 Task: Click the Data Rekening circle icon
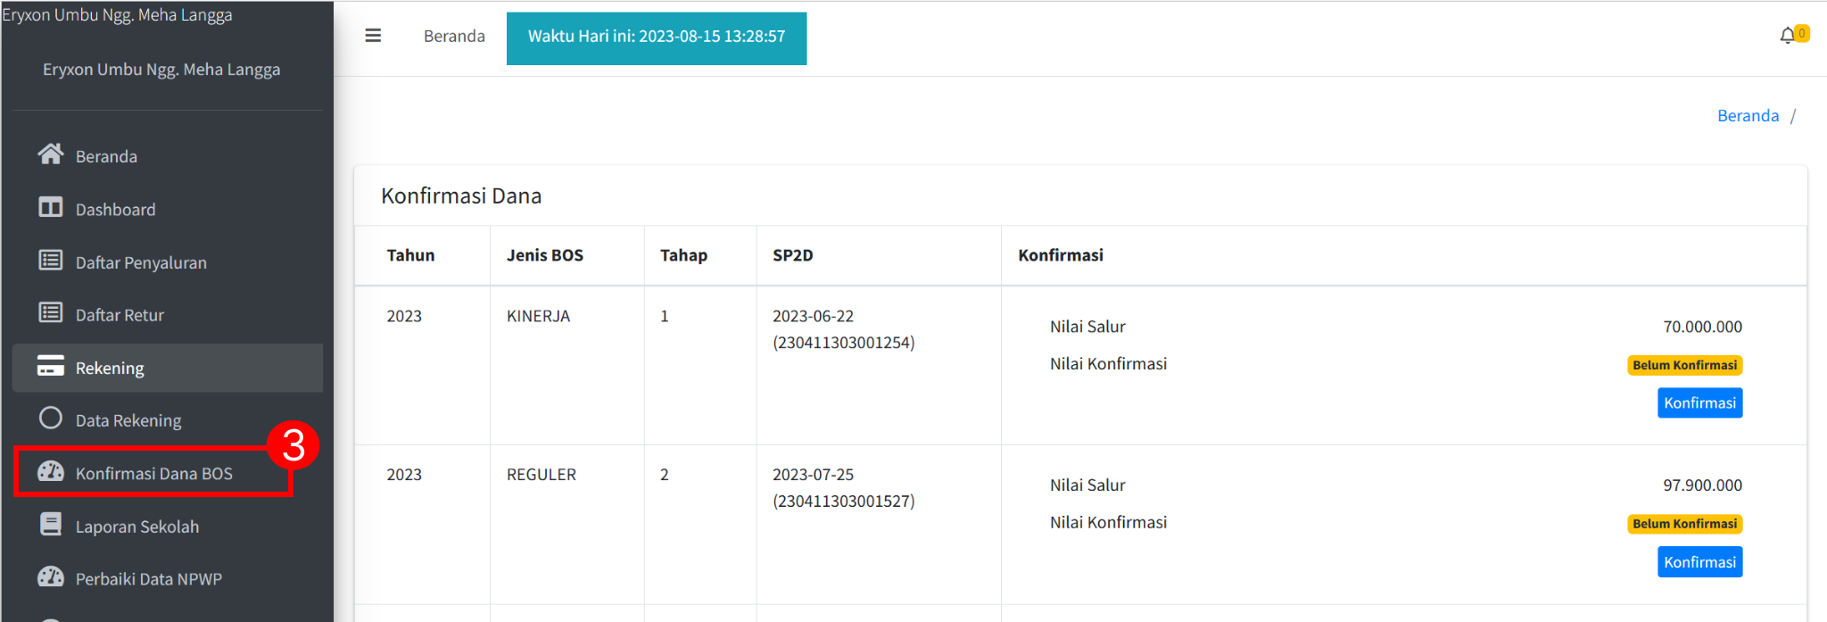click(x=51, y=419)
